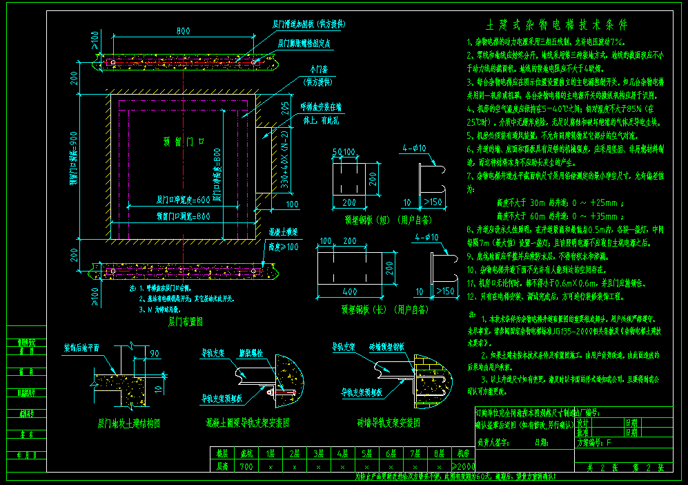Click 导轨支架预埋板 label in concrete beam detail

pyautogui.click(x=222, y=399)
